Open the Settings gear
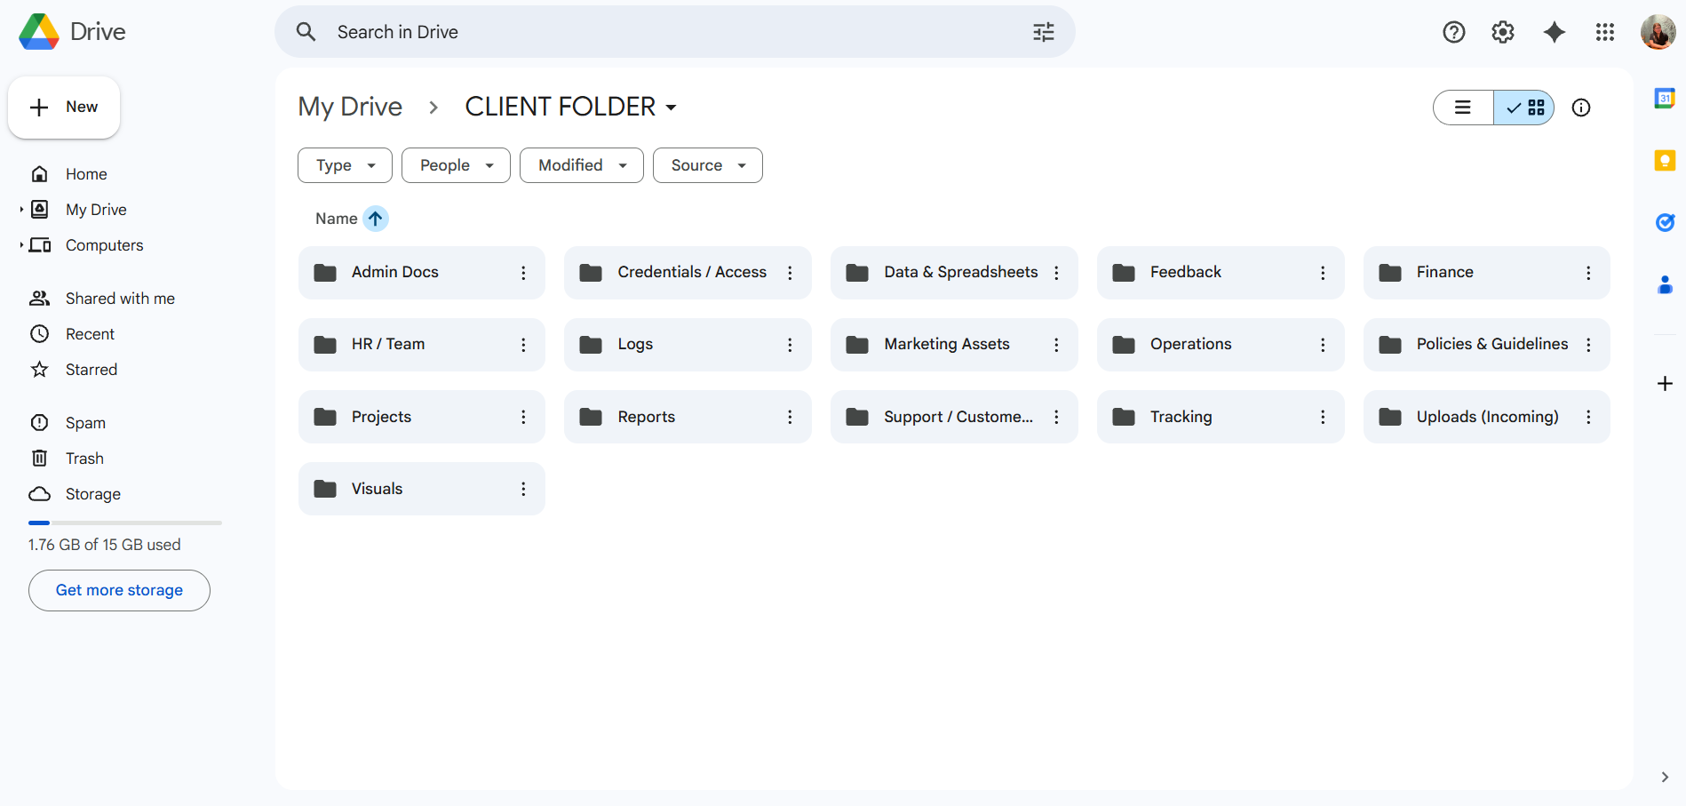 click(1502, 32)
